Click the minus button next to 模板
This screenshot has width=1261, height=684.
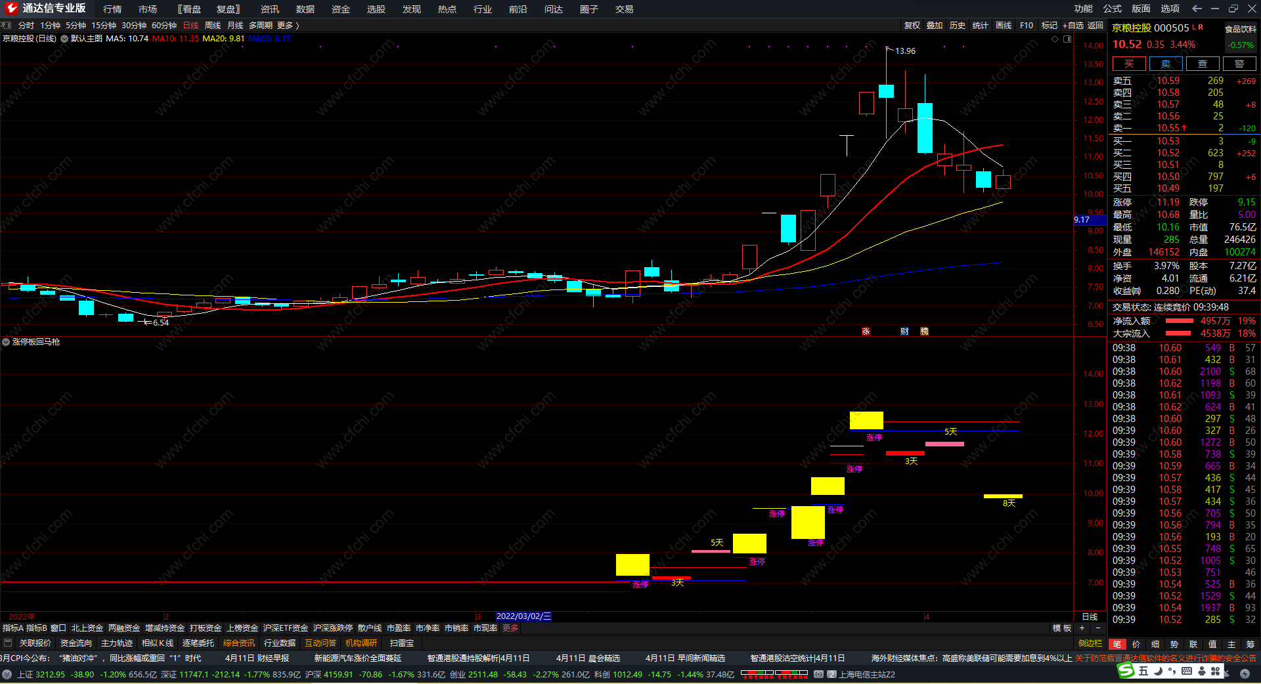coord(1097,628)
